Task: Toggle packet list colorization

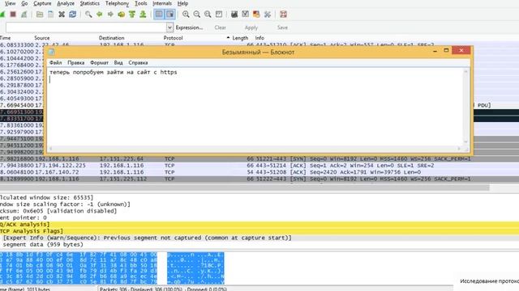Action: pos(159,15)
